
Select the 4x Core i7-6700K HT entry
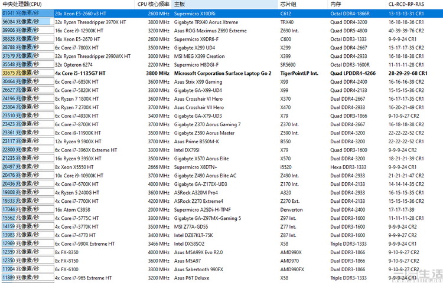point(77,184)
